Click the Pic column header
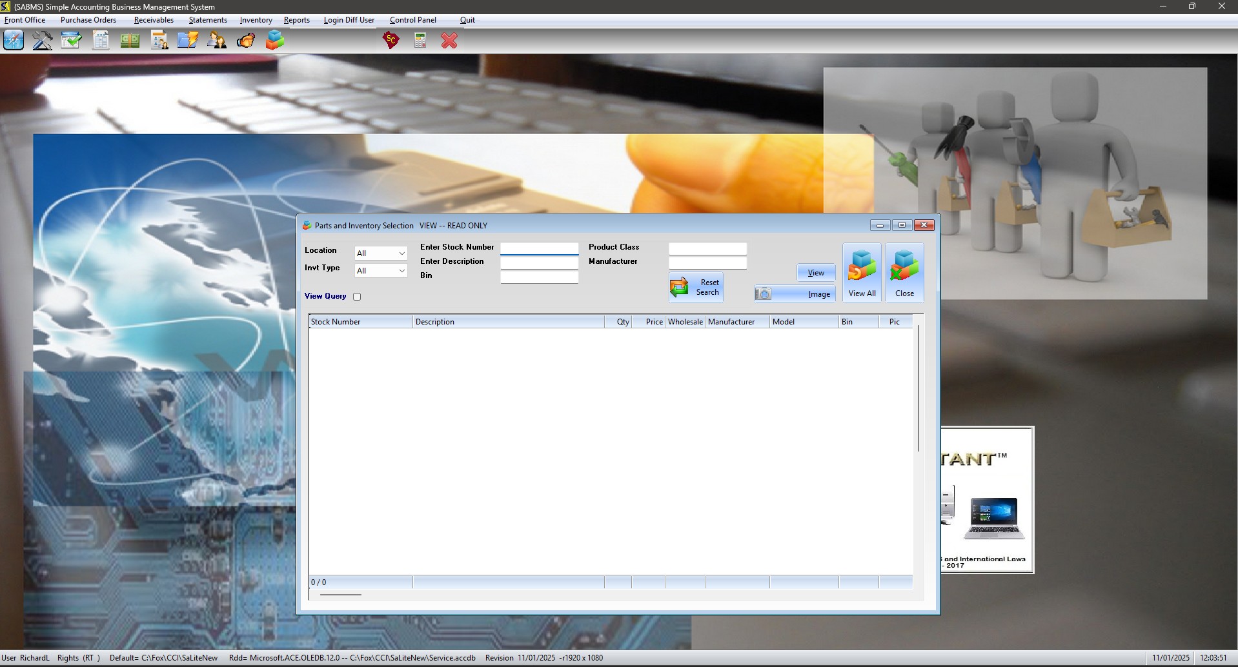The height and width of the screenshot is (667, 1238). [896, 321]
